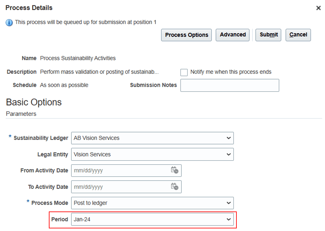Open the From Activity Date calendar picker

175,170
